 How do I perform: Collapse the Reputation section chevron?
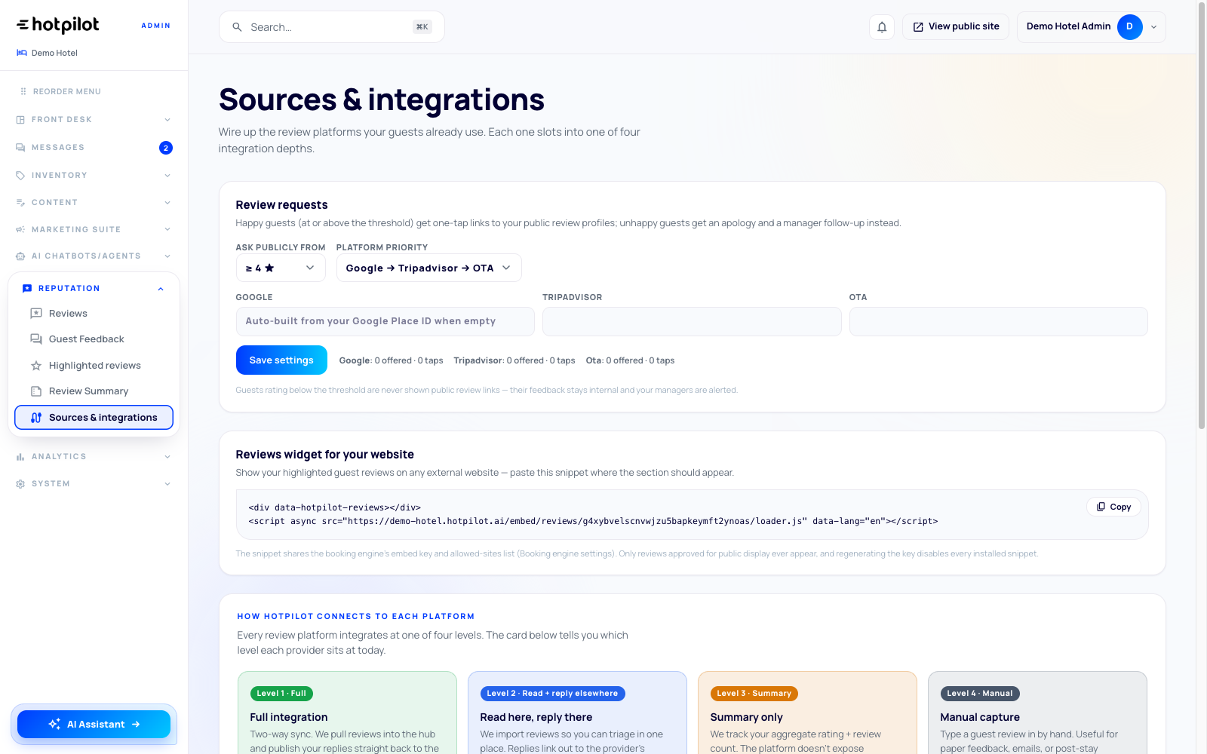pyautogui.click(x=161, y=289)
